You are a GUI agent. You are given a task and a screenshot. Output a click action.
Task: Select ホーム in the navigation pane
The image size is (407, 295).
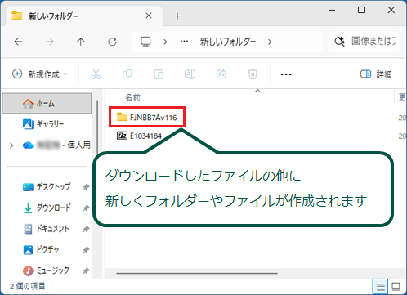click(47, 103)
